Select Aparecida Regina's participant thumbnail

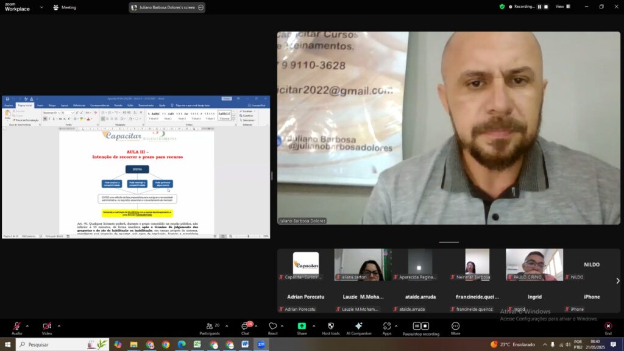pos(420,264)
